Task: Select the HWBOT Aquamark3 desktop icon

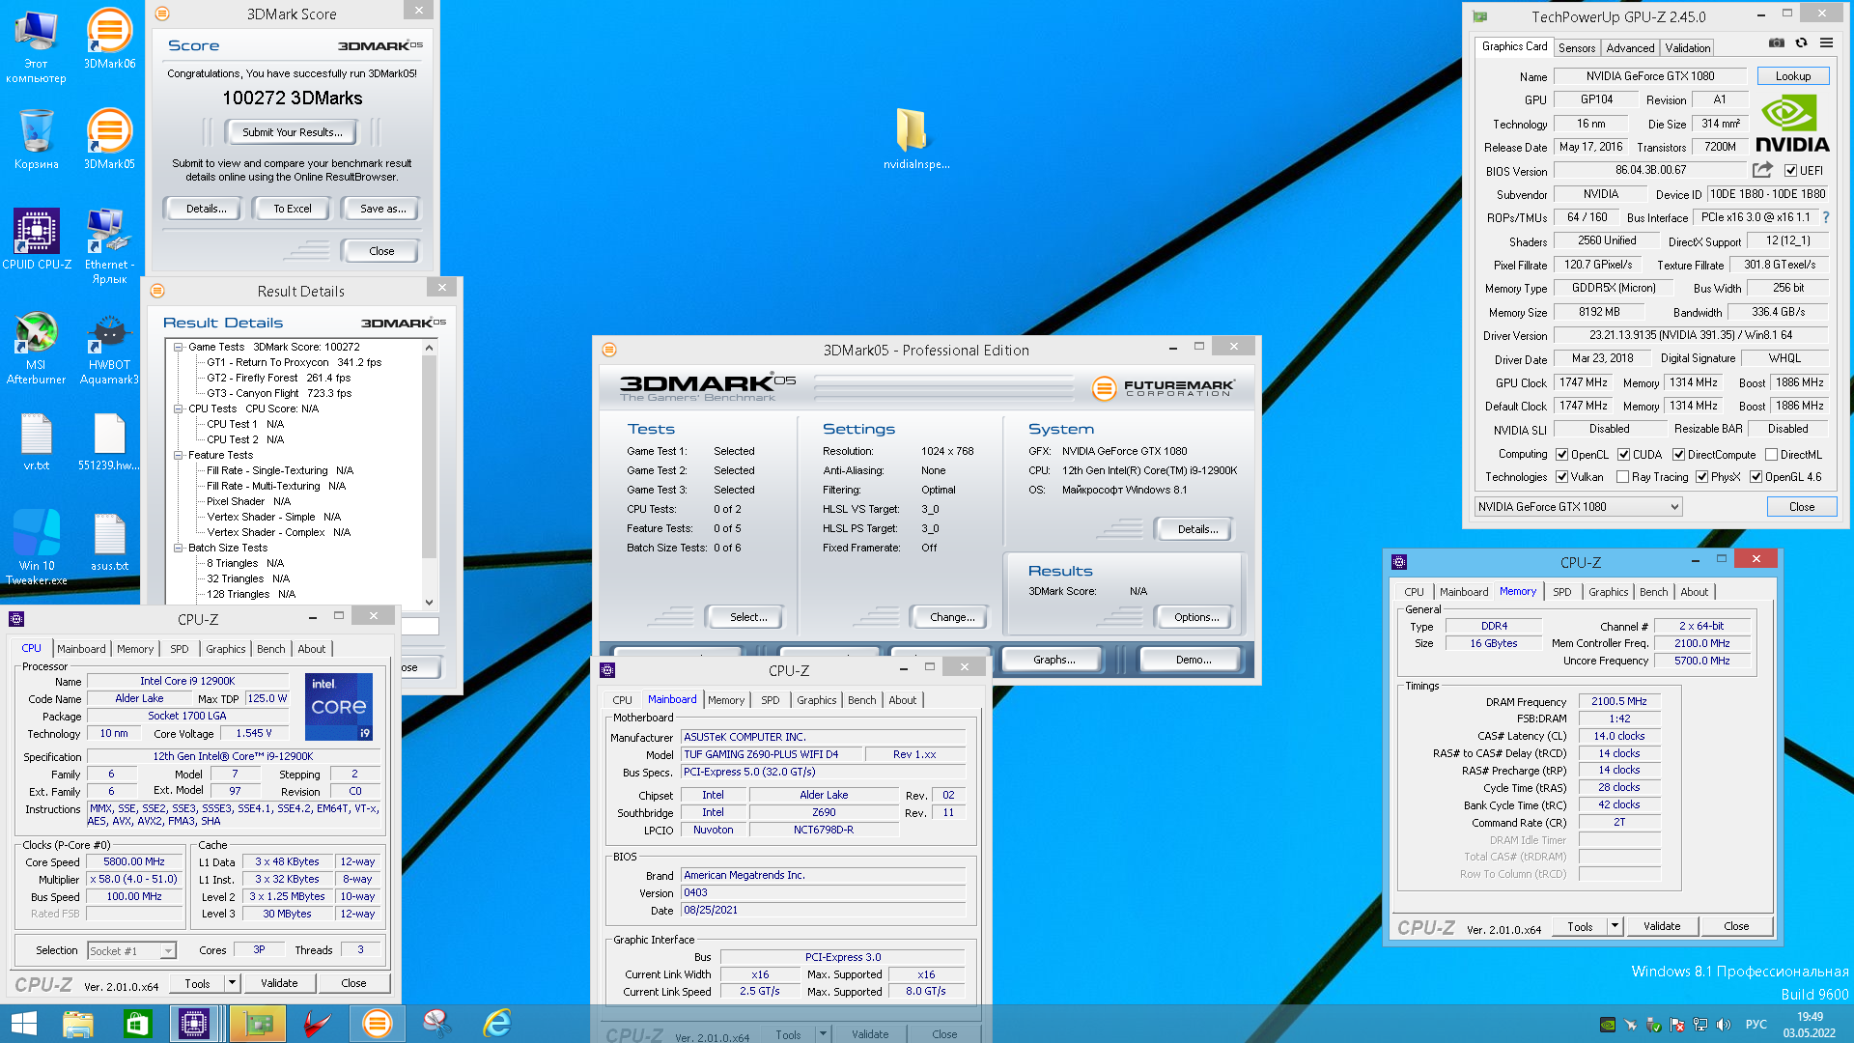Action: 109,348
